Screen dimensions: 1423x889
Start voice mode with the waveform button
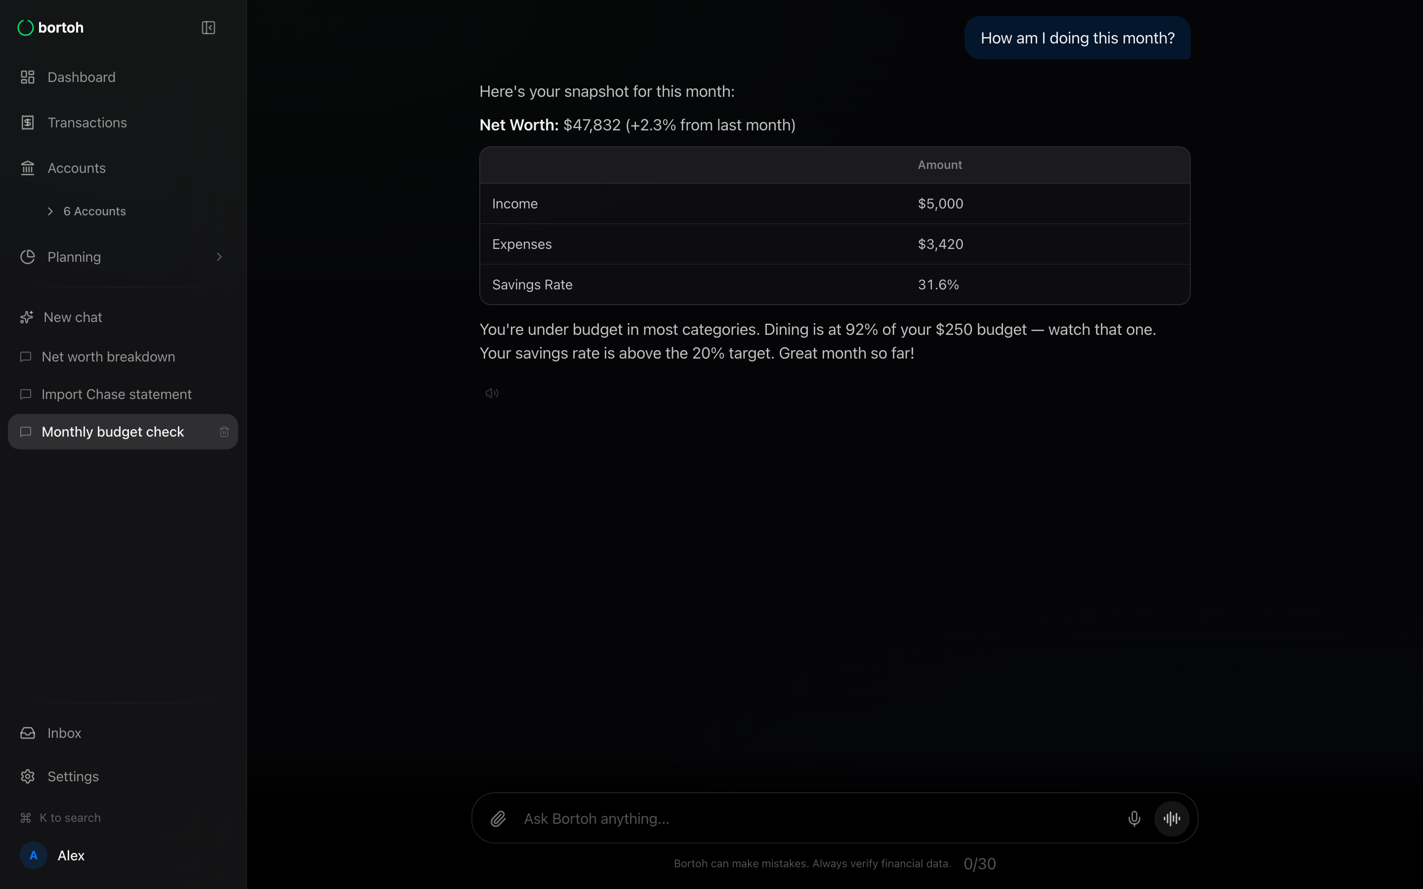click(1172, 818)
